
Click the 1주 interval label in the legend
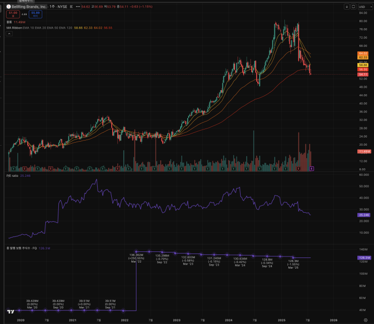[x=52, y=7]
